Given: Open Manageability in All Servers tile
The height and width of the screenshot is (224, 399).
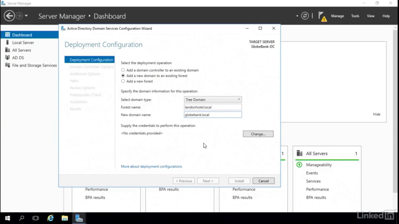Looking at the screenshot, I should (x=319, y=165).
